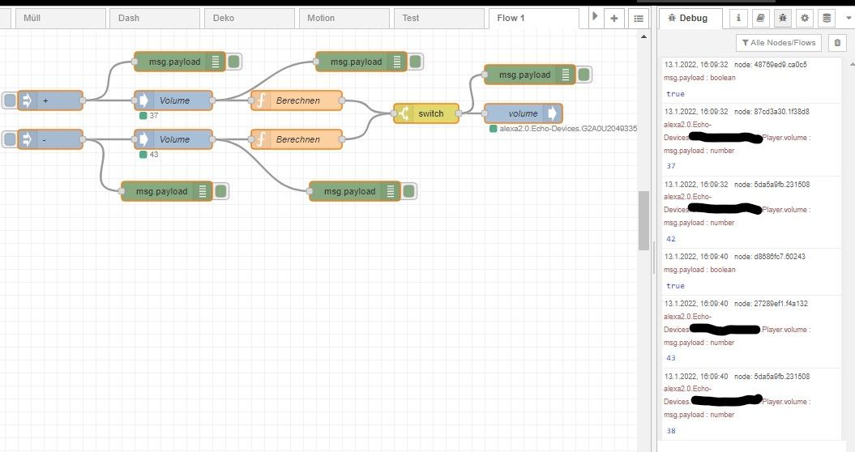Screen dimensions: 855x452
Task: Select the alexa2.0.Echo-Devices status text under volume node
Action: (567, 129)
